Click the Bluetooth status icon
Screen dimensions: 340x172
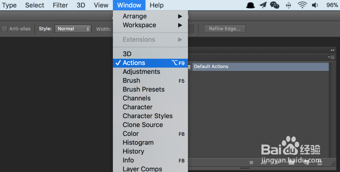[288, 5]
